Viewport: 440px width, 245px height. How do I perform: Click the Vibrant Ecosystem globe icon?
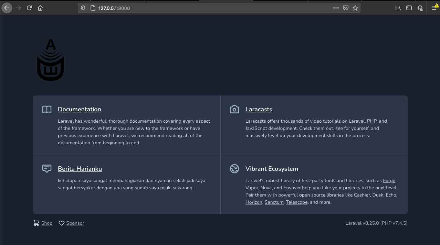click(x=234, y=169)
